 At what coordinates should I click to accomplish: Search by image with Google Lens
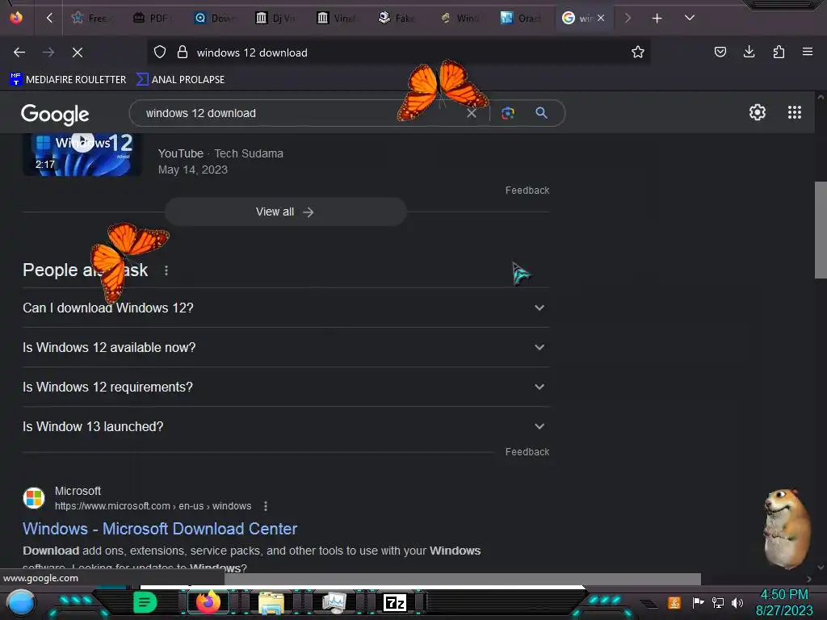point(508,113)
